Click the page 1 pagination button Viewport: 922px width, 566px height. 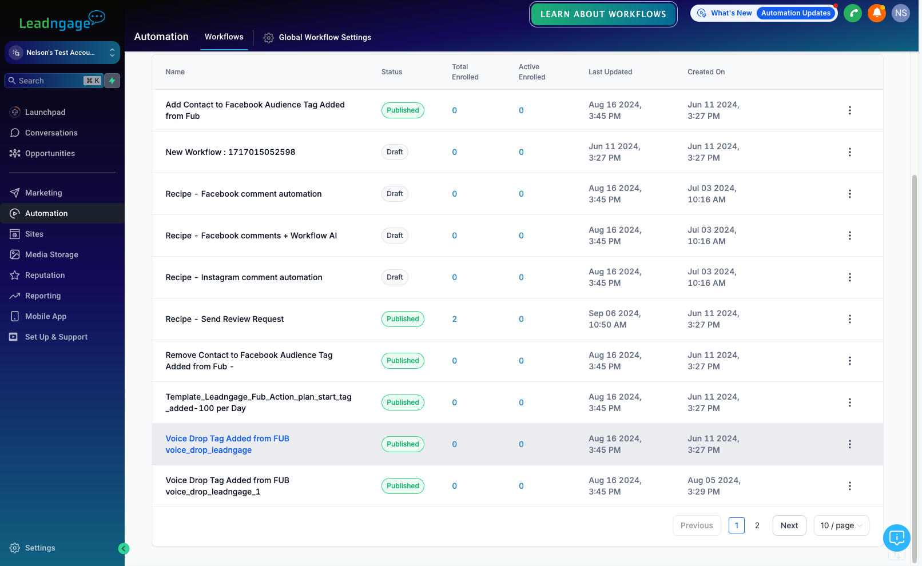(x=737, y=525)
